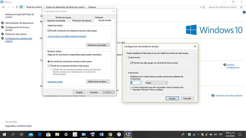
Task: Open Task View on the taskbar
Action: point(22,134)
